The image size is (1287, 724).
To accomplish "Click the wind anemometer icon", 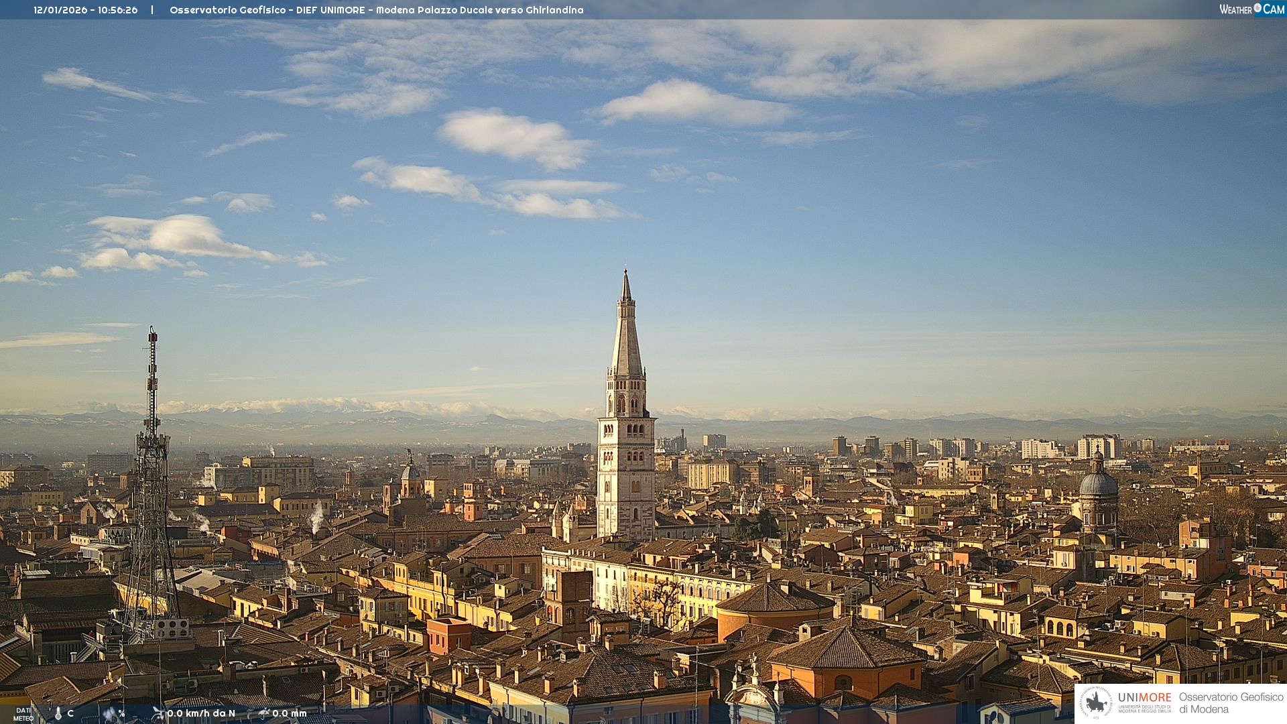I will pyautogui.click(x=158, y=713).
